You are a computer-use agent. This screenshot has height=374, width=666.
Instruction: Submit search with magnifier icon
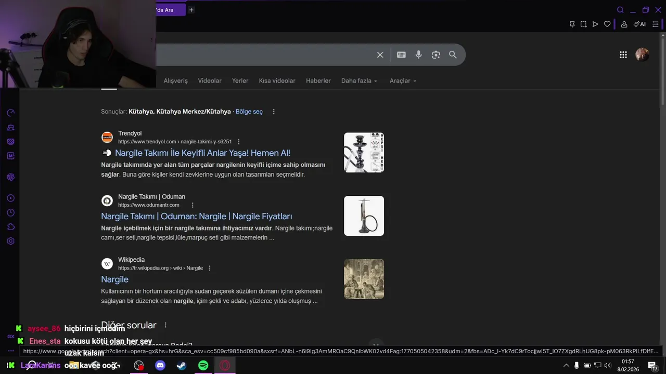pyautogui.click(x=453, y=55)
